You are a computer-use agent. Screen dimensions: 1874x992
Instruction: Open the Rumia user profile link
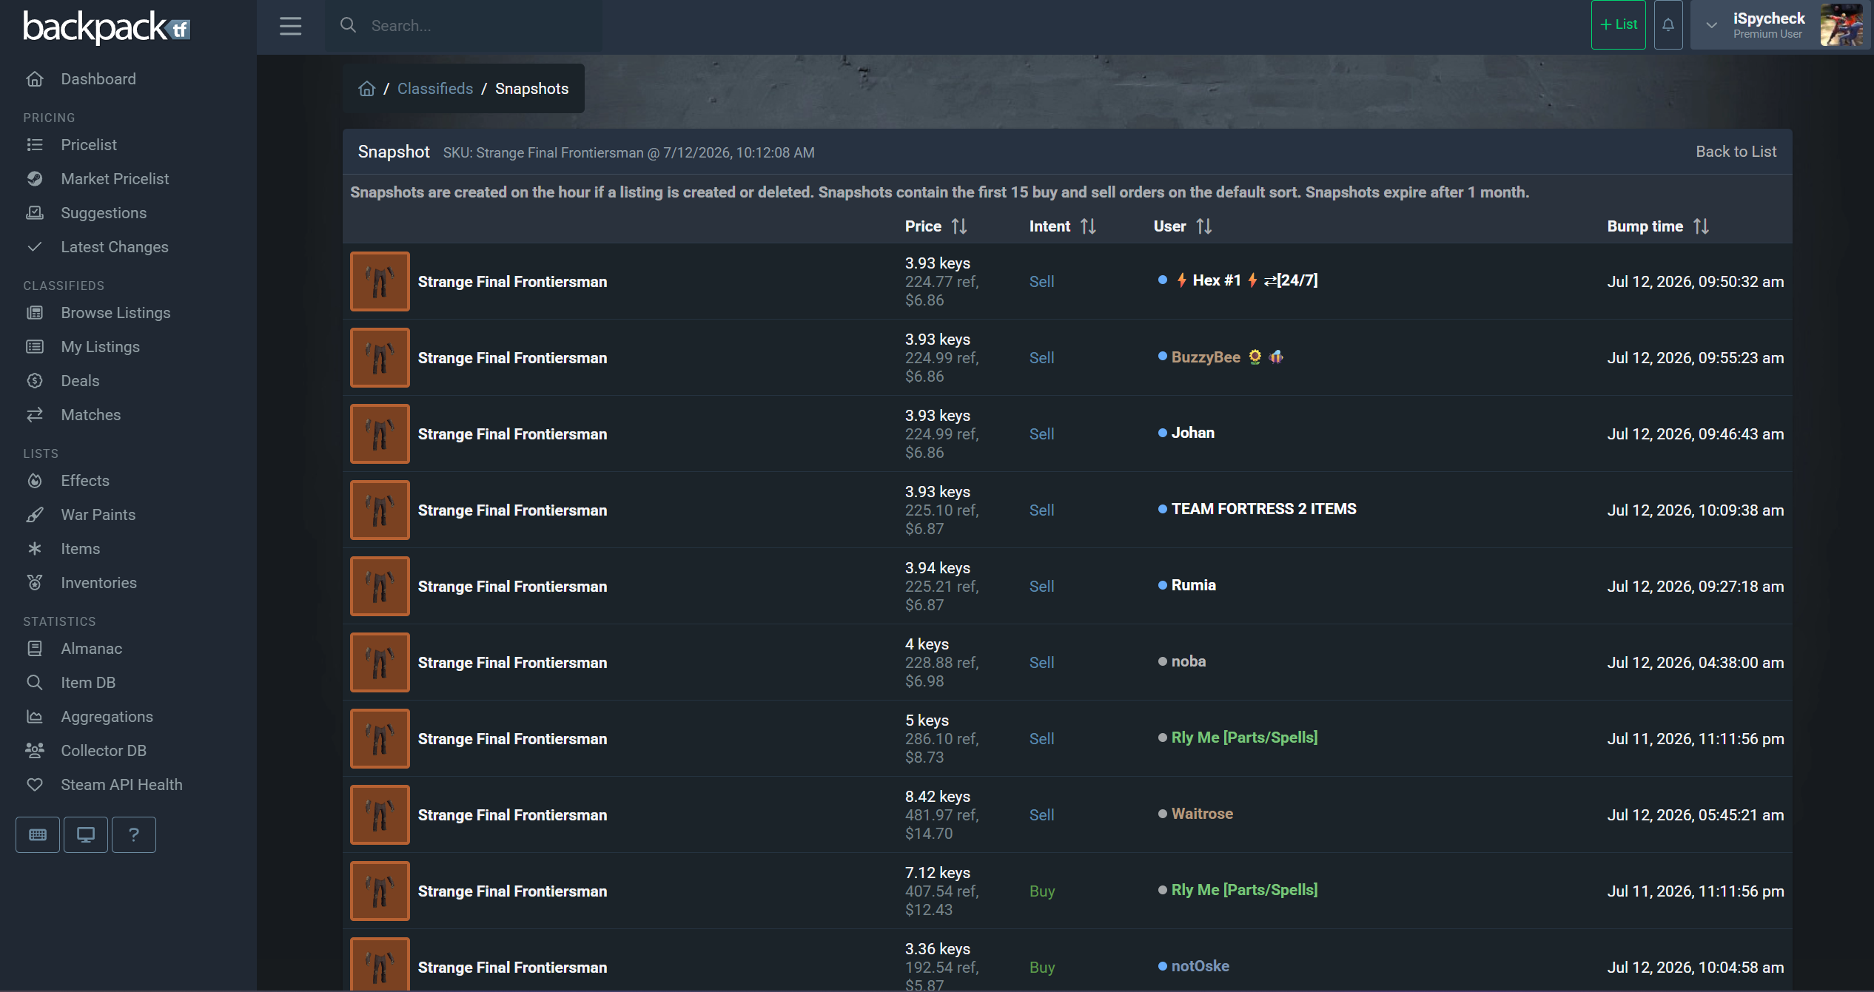1194,585
